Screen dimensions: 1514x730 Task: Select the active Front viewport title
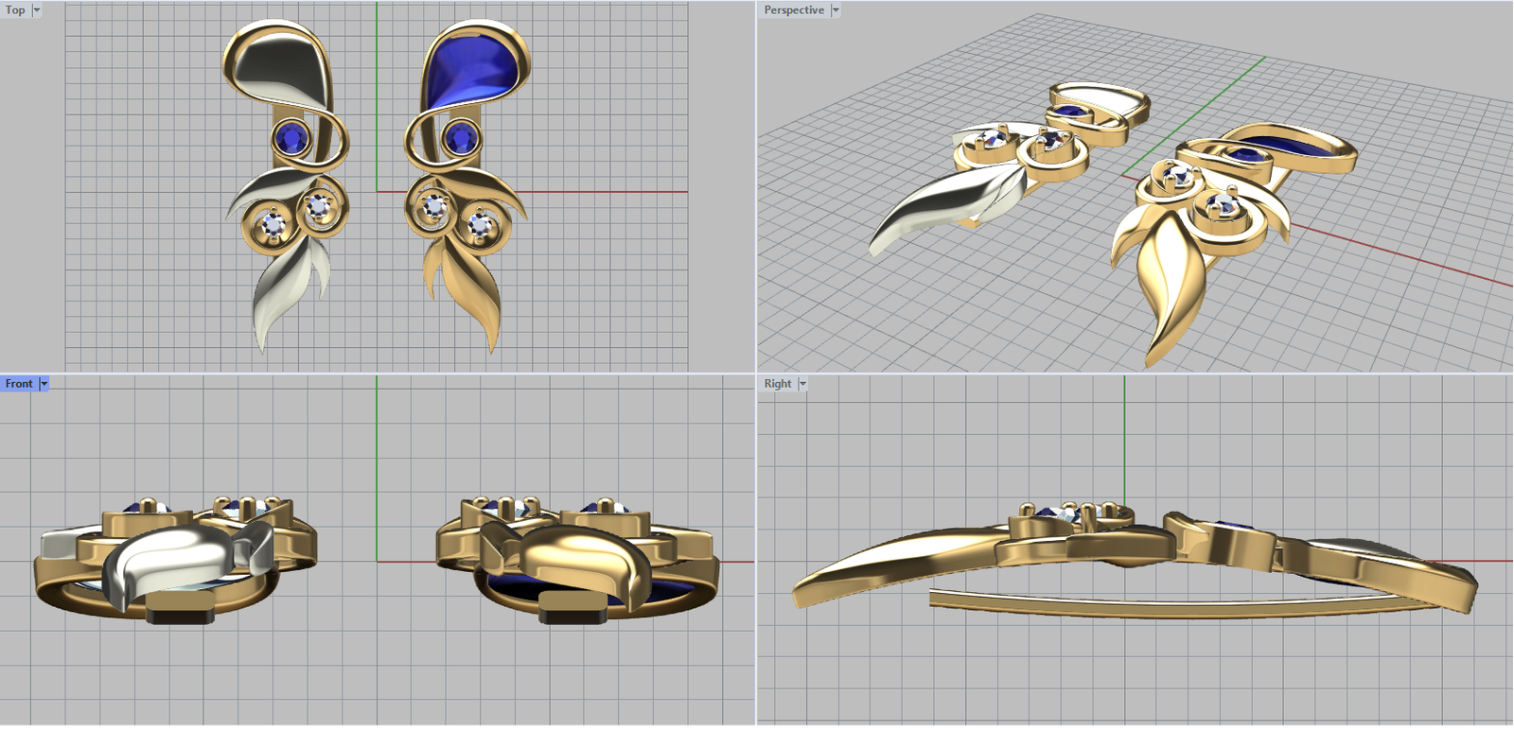[x=19, y=384]
